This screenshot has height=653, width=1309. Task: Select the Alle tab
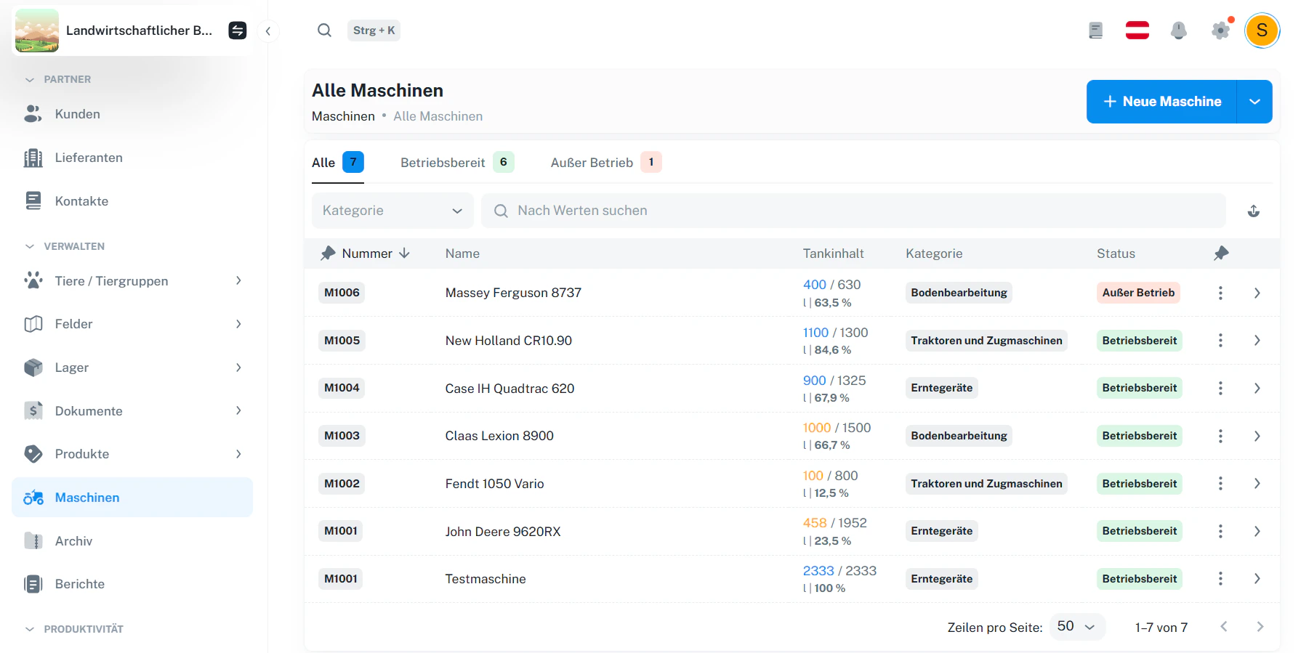coord(338,163)
